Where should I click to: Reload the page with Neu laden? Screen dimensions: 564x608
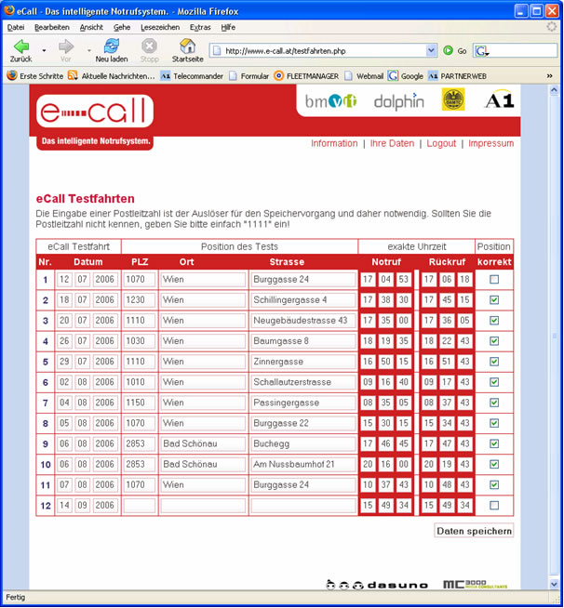(x=112, y=46)
